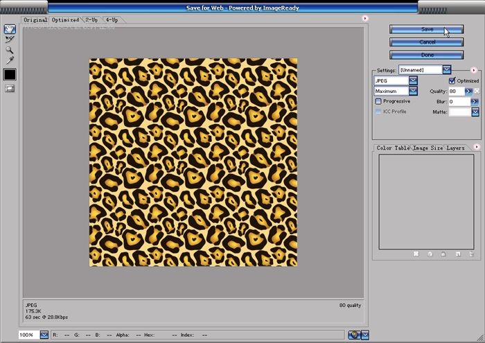Click the preview in browser icon
The image size is (485, 343).
[x=354, y=335]
